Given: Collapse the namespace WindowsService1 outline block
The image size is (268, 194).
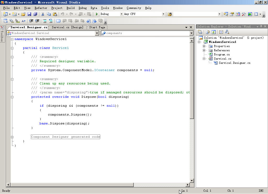Looking at the screenshot, I should tap(12, 39).
